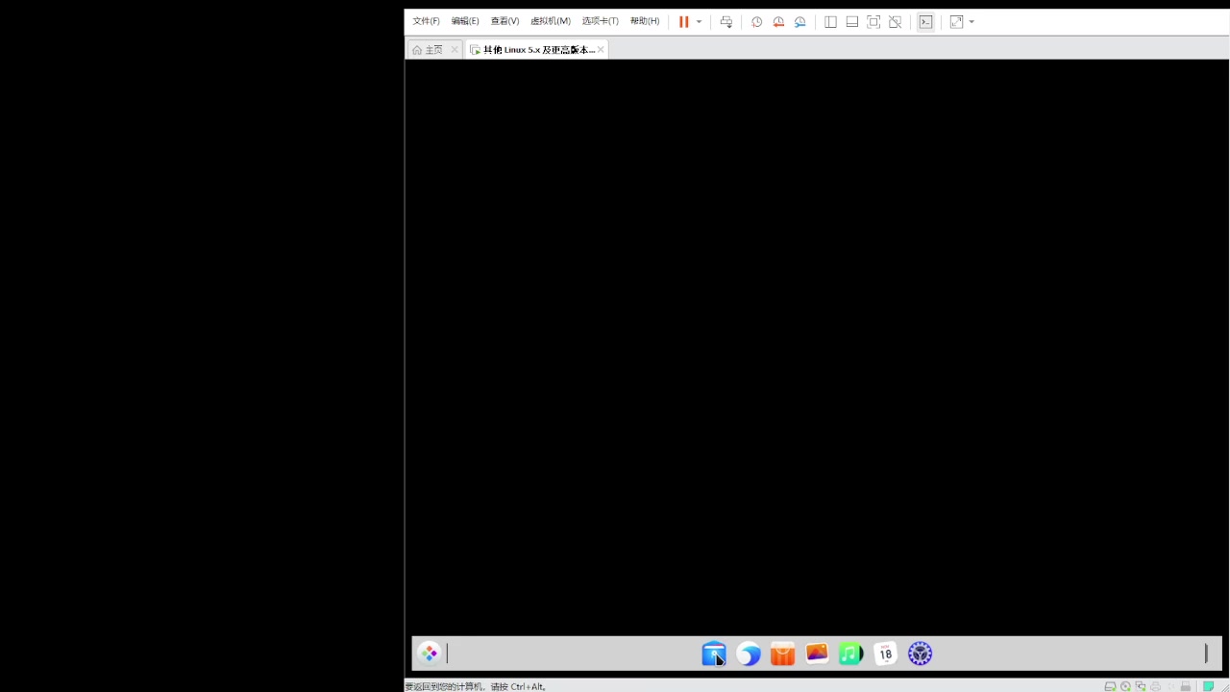Expand the pause button dropdown arrow

[699, 21]
